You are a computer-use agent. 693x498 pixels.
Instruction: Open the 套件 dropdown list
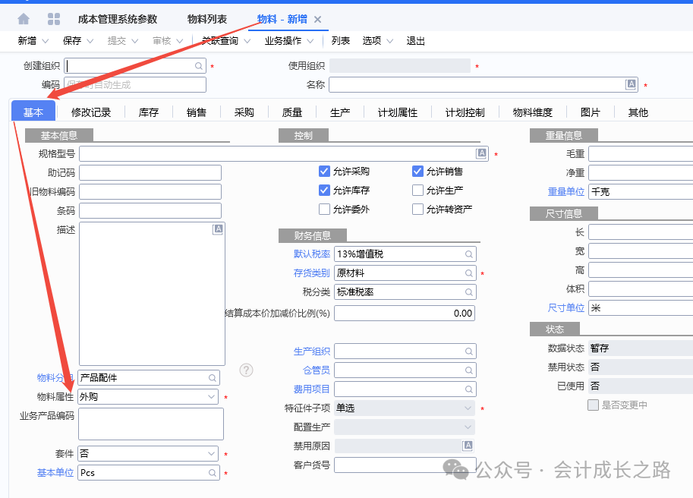[x=211, y=454]
